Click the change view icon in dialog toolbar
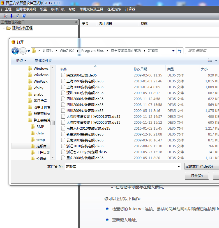The width and height of the screenshot is (219, 228). (210, 60)
